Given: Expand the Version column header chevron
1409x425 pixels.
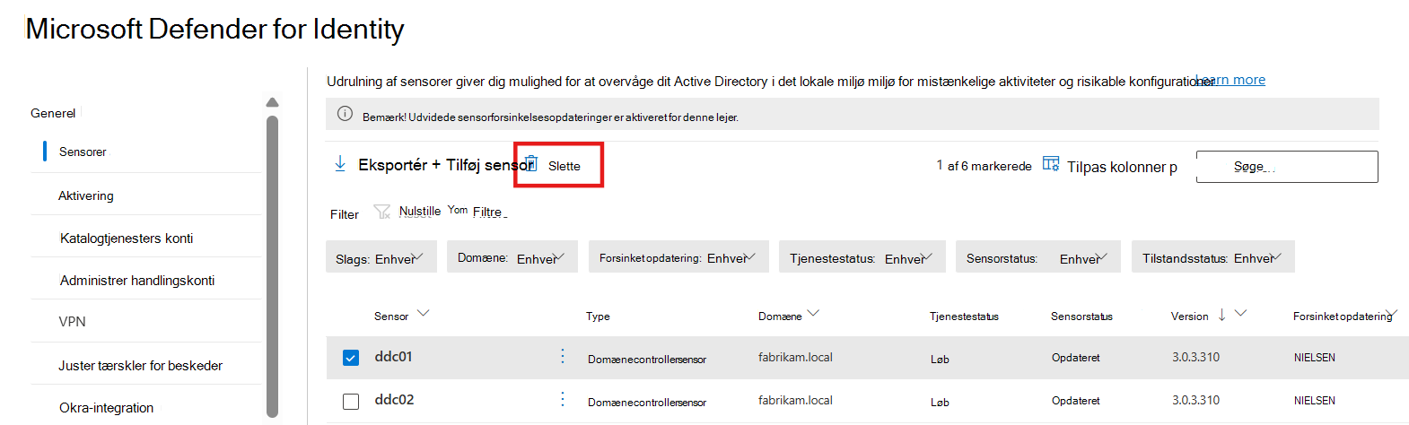Looking at the screenshot, I should pyautogui.click(x=1241, y=313).
